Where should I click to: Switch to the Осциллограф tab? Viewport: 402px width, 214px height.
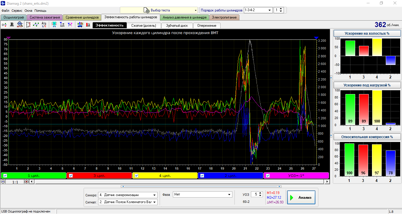14,17
